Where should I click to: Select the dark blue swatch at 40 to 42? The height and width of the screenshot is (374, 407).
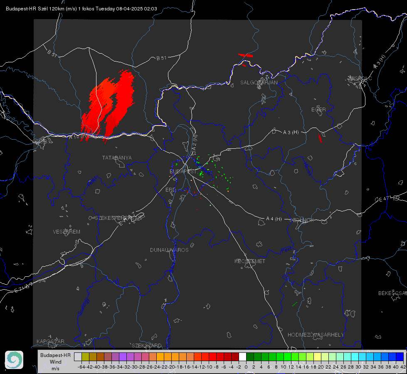tap(400, 357)
